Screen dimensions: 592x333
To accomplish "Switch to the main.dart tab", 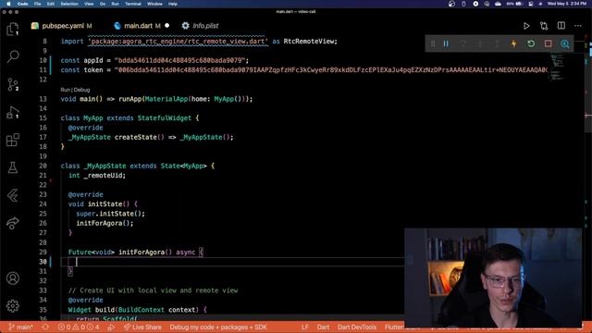I will (142, 26).
